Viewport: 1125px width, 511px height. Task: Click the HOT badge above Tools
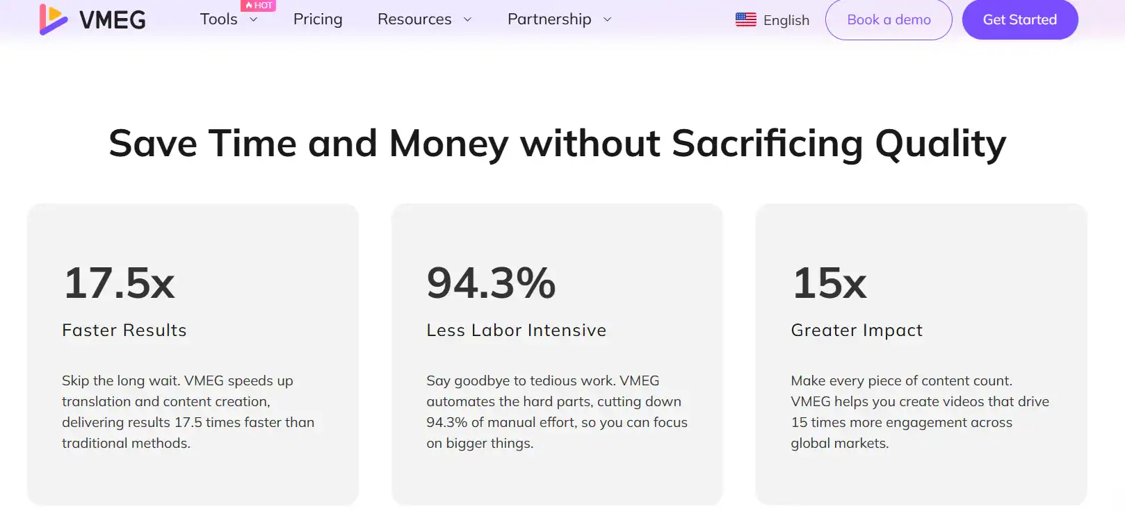pos(259,5)
